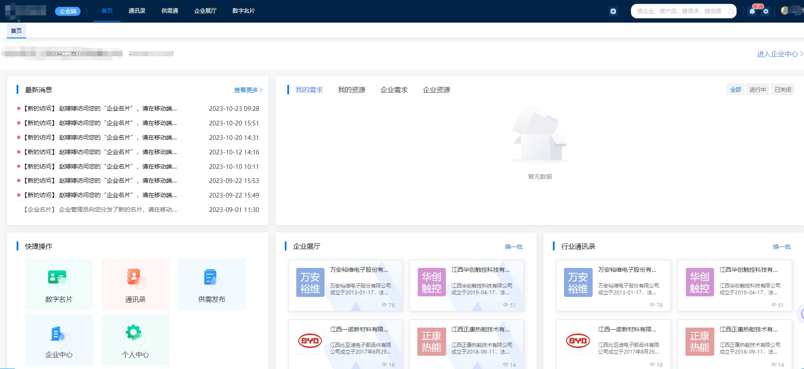This screenshot has width=804, height=369.
Task: Click the video play icon in header
Action: pyautogui.click(x=613, y=12)
